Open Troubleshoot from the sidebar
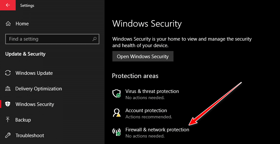 (x=30, y=136)
